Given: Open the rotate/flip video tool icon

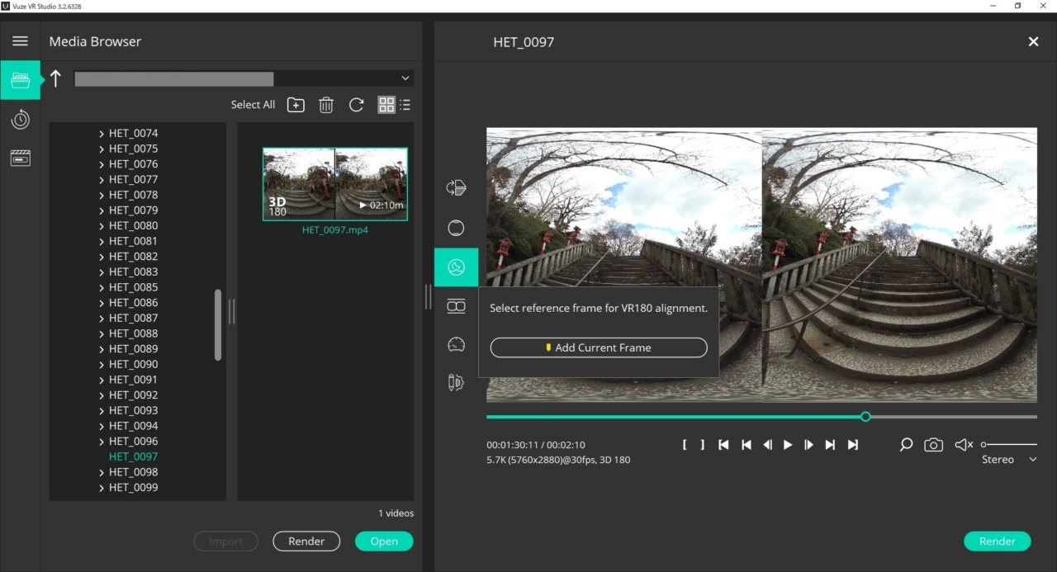Looking at the screenshot, I should point(456,187).
